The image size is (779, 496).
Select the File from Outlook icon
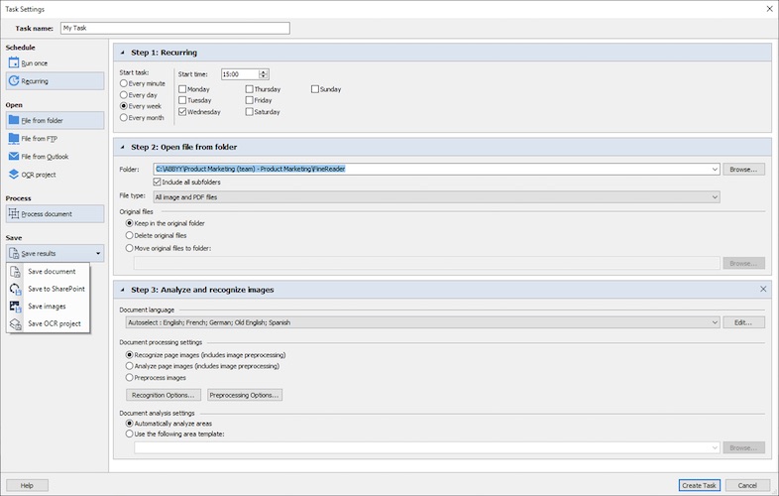14,157
